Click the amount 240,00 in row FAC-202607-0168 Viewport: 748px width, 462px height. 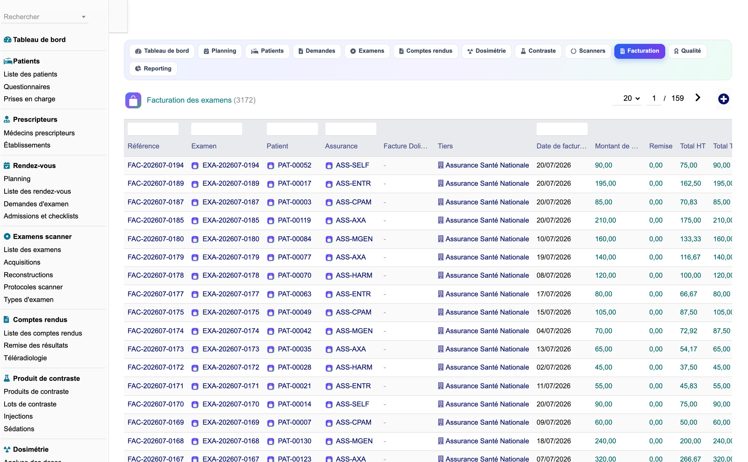(605, 441)
